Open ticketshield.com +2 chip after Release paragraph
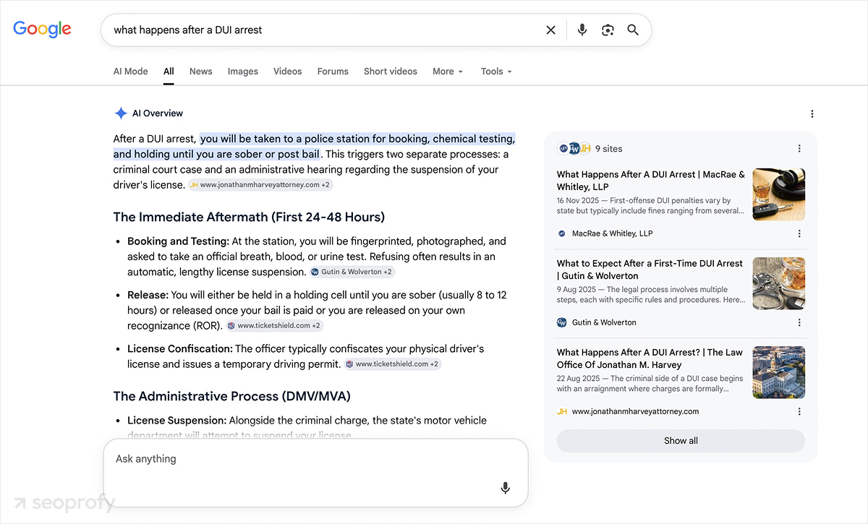 (x=274, y=326)
